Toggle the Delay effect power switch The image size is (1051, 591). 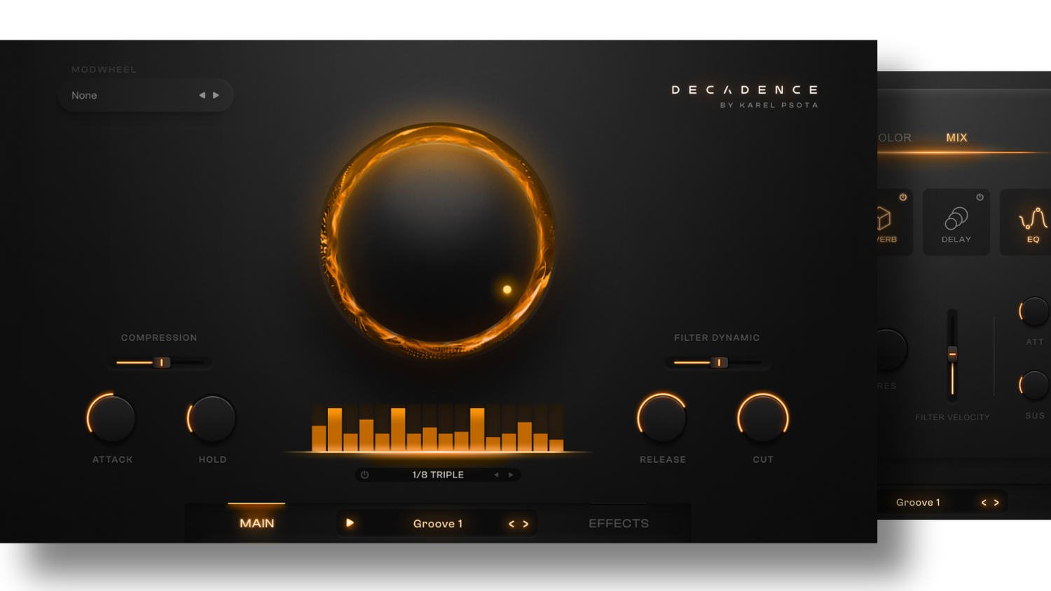pyautogui.click(x=980, y=197)
